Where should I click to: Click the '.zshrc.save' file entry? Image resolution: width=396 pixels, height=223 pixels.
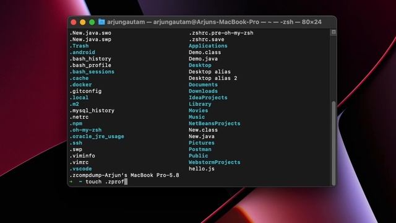click(206, 40)
